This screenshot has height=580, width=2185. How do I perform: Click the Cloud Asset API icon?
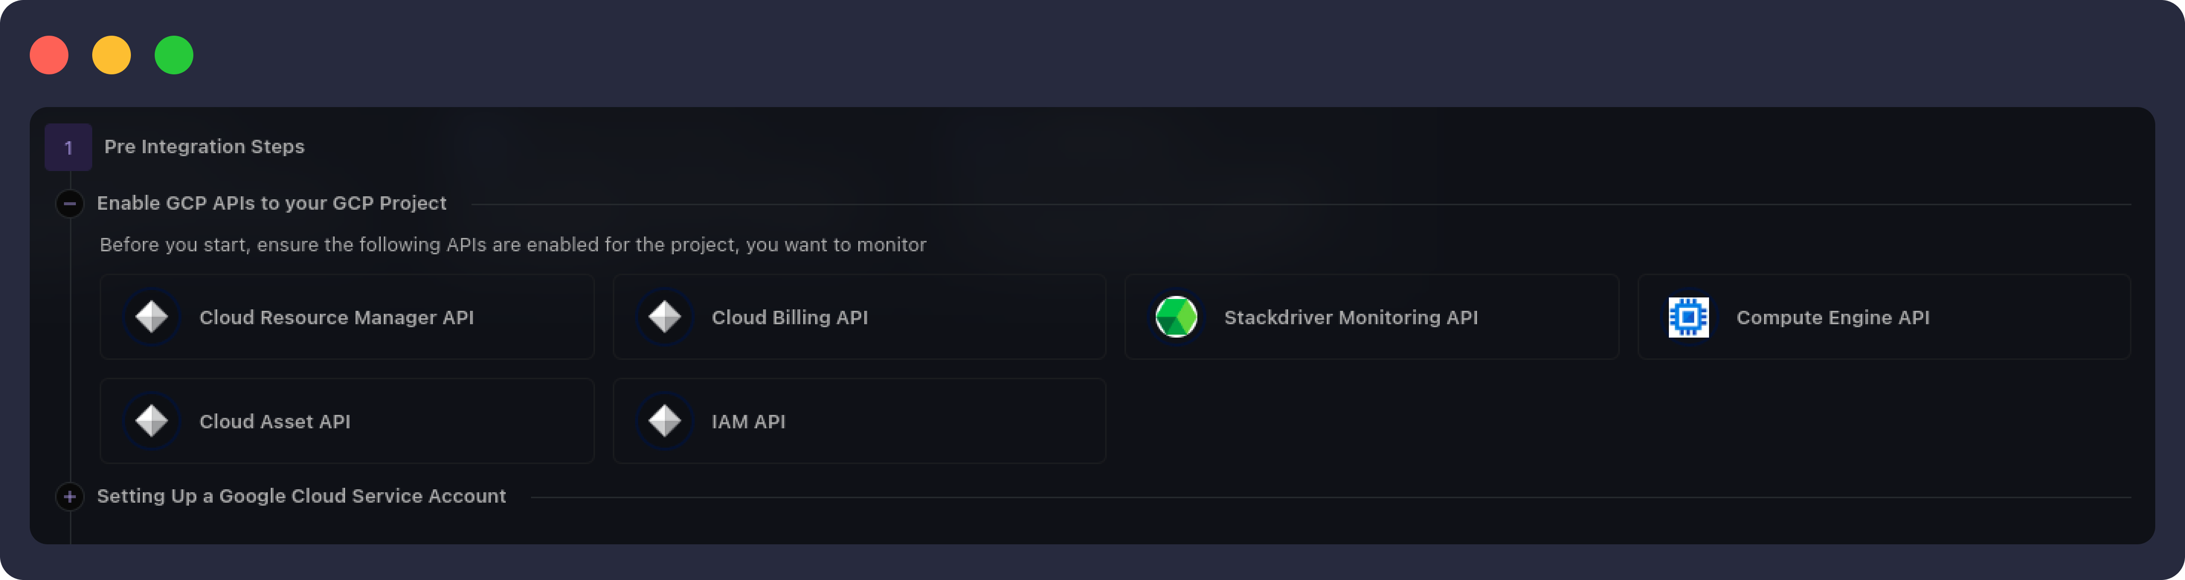pyautogui.click(x=152, y=420)
